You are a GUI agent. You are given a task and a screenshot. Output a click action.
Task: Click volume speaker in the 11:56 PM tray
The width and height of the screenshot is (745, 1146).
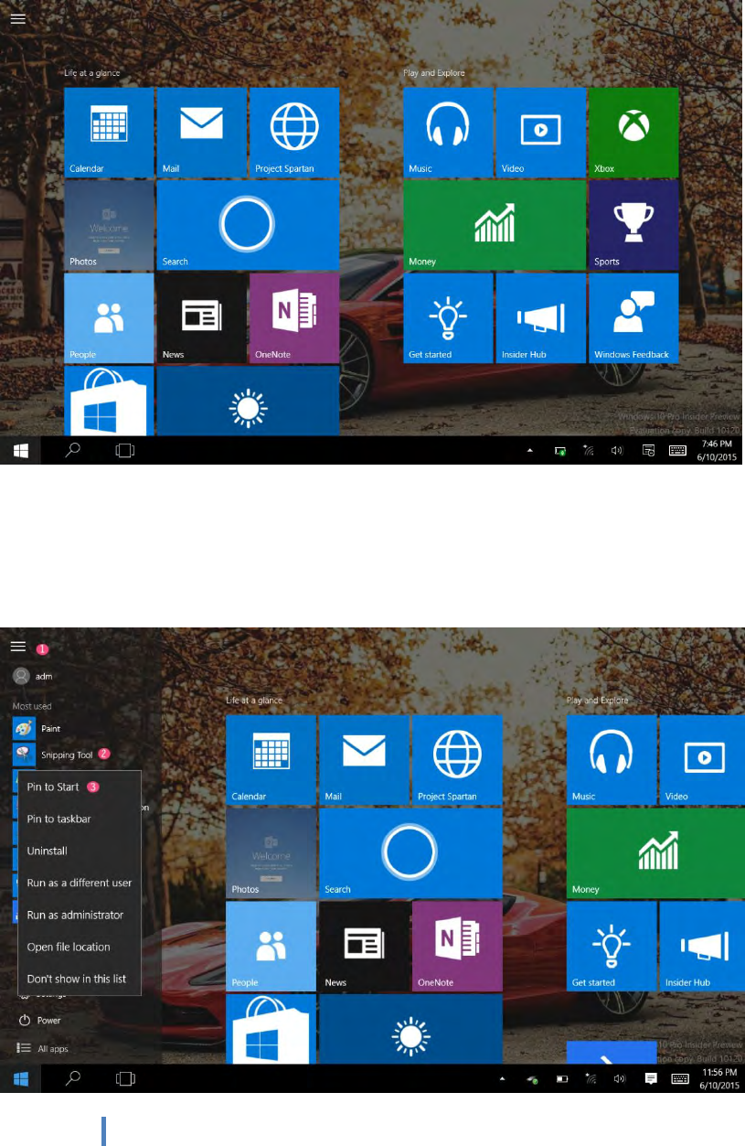point(619,1079)
